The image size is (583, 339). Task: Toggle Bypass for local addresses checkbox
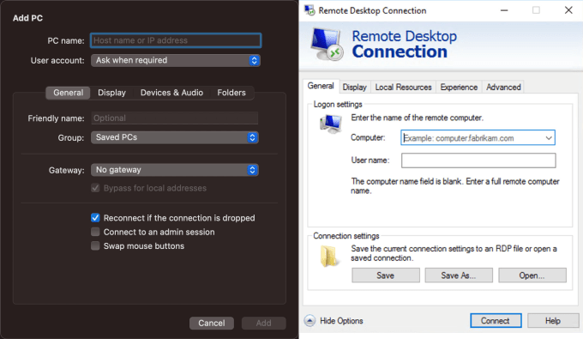(x=95, y=188)
